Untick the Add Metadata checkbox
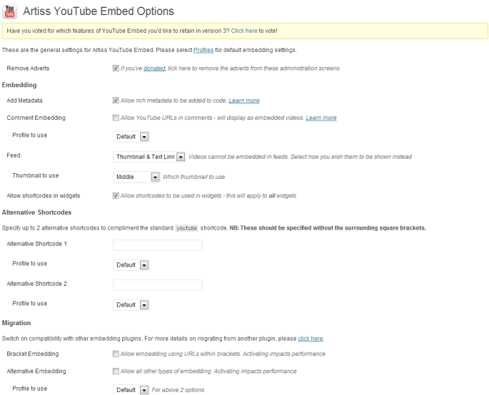Viewport: 489px width, 395px height. 116,101
